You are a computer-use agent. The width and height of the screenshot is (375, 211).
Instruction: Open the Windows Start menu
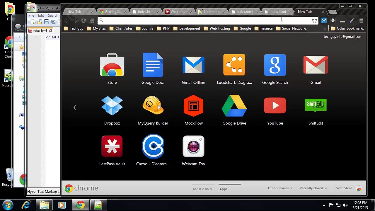[x=8, y=205]
